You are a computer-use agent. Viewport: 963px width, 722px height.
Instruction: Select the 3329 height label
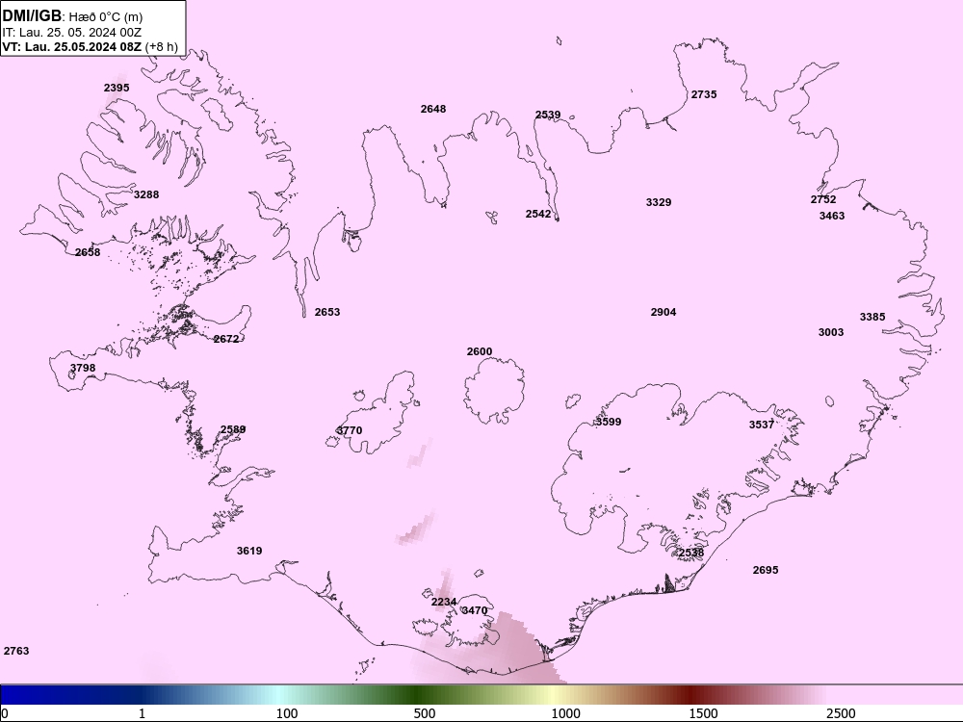[x=659, y=202]
